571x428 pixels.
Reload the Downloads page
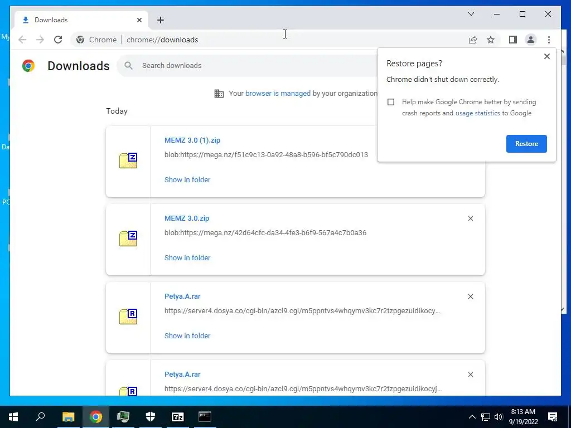58,40
